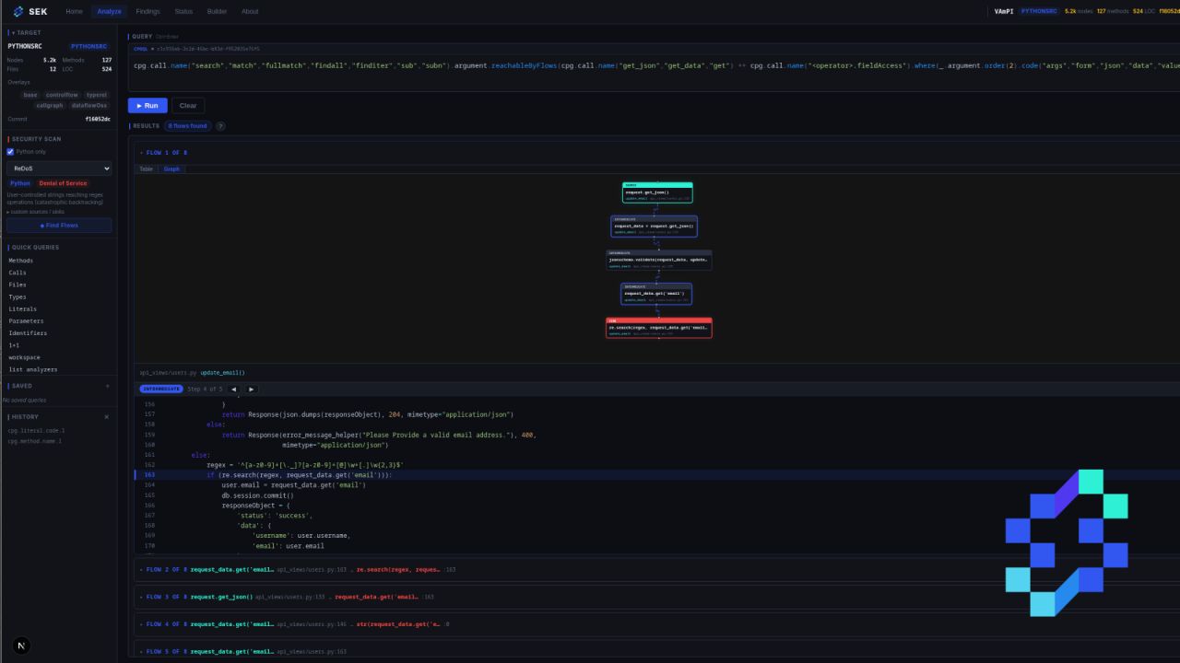Run the workspace quick query

(24, 357)
